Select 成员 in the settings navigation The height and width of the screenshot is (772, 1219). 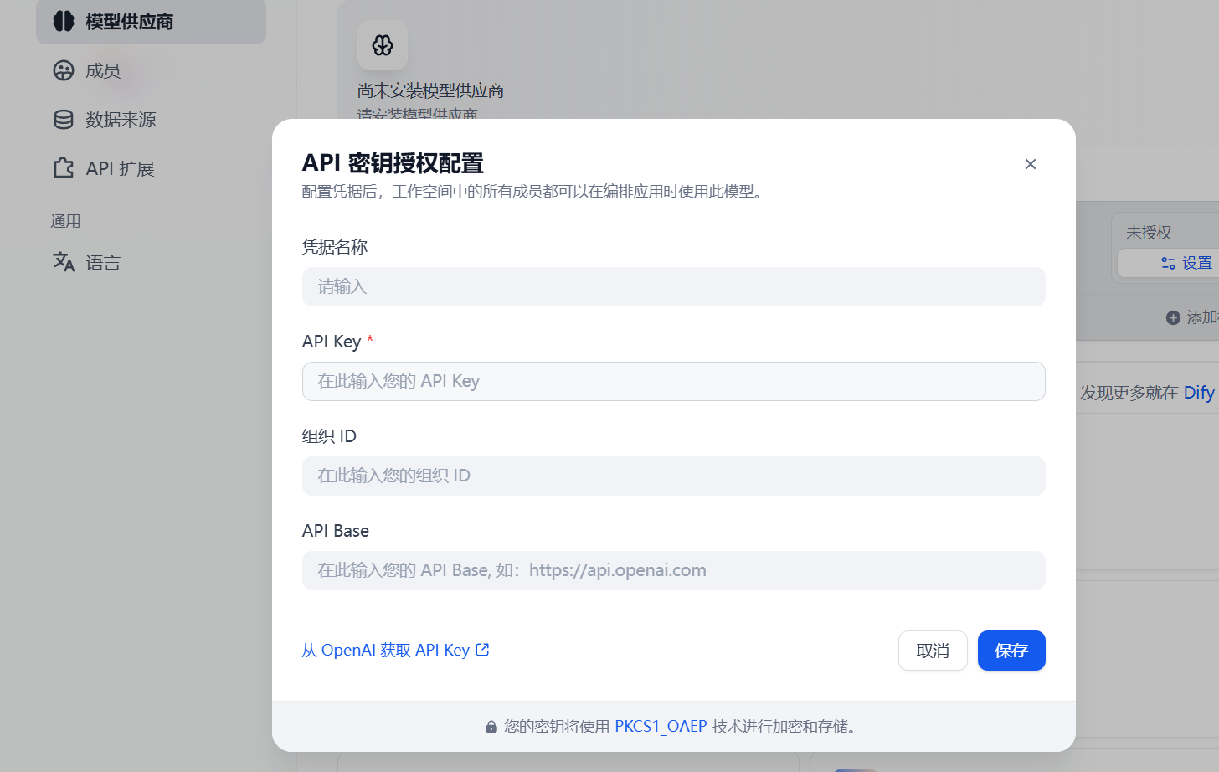100,70
